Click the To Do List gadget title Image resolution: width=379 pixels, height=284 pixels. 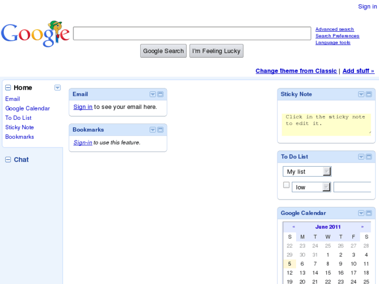[x=295, y=157]
